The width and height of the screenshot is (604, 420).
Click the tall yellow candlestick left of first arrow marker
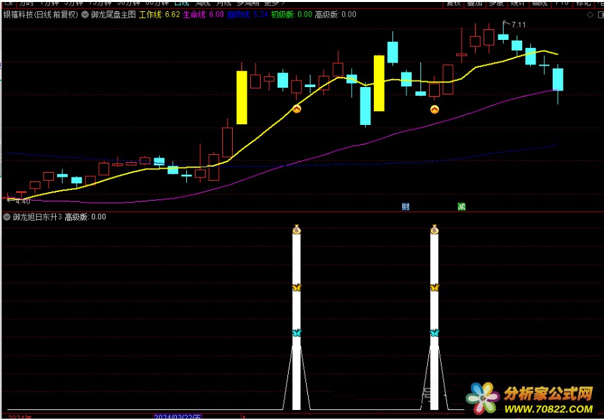coord(242,98)
